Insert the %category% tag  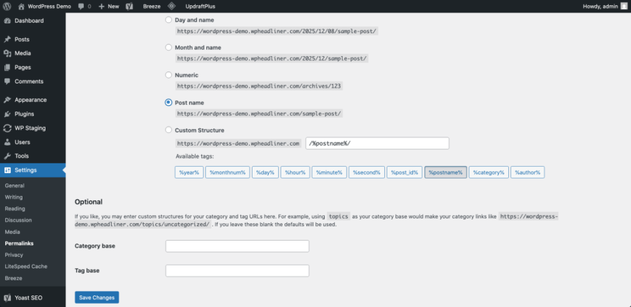click(488, 172)
